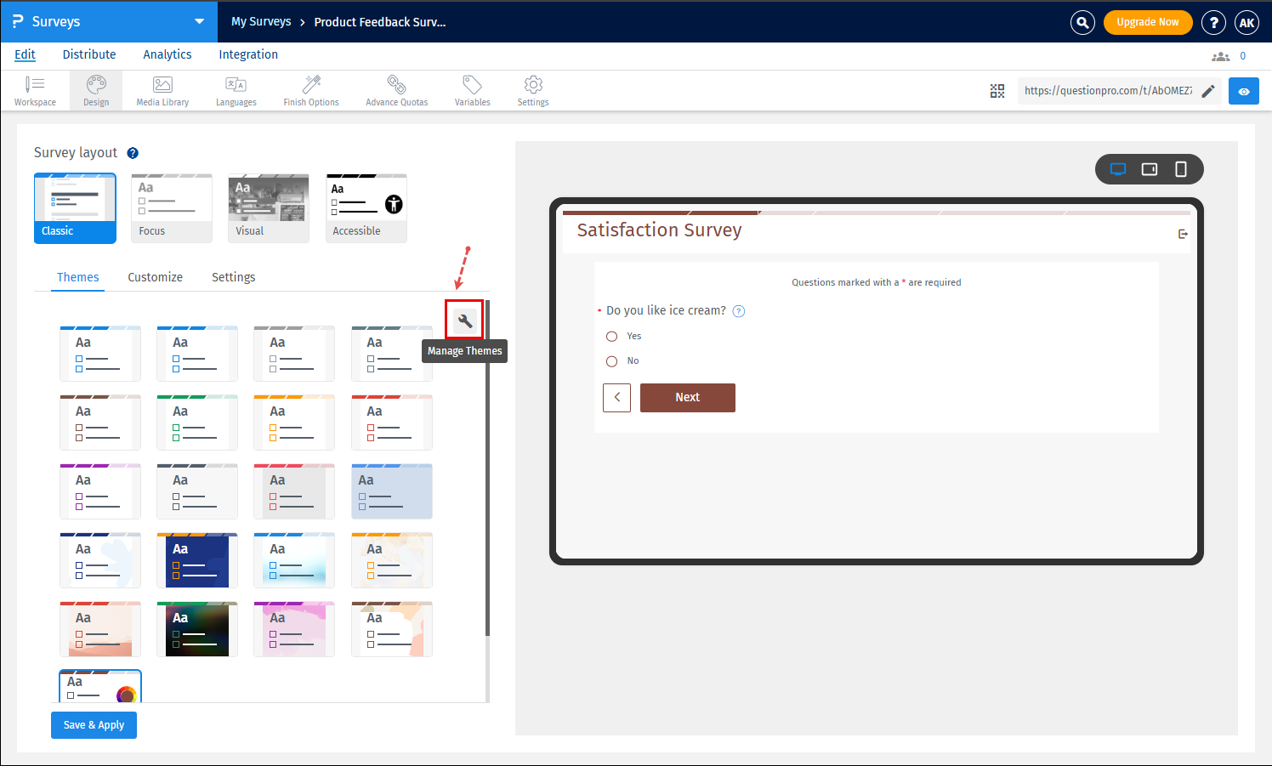The height and width of the screenshot is (766, 1272).
Task: Click the Upgrade Now button
Action: pyautogui.click(x=1148, y=22)
